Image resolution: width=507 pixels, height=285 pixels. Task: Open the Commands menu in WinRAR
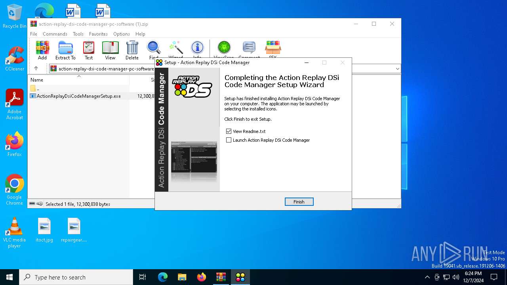pyautogui.click(x=55, y=34)
